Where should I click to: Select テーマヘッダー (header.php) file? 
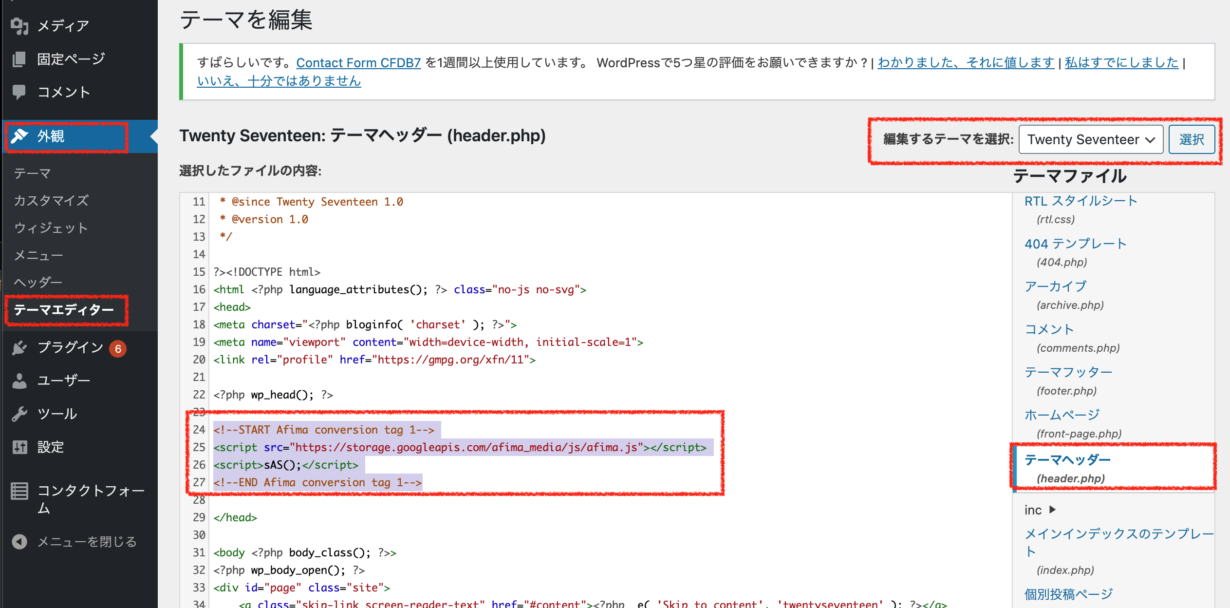click(1067, 460)
